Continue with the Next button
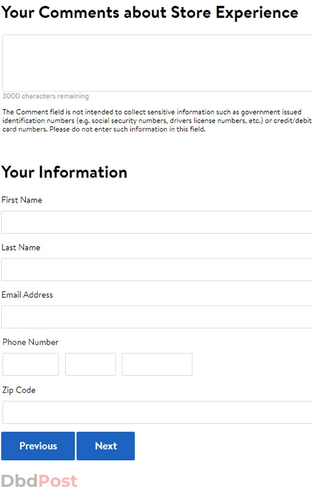This screenshot has height=494, width=312. 105,446
